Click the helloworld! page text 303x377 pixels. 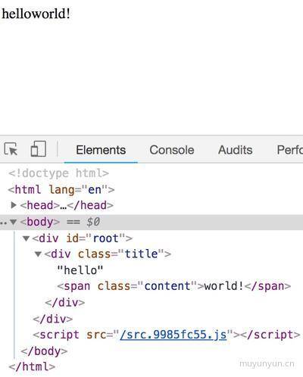coord(36,14)
